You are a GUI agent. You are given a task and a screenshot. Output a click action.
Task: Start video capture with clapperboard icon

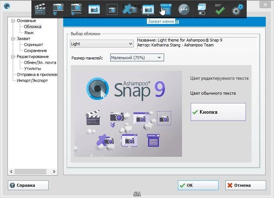click(40, 9)
